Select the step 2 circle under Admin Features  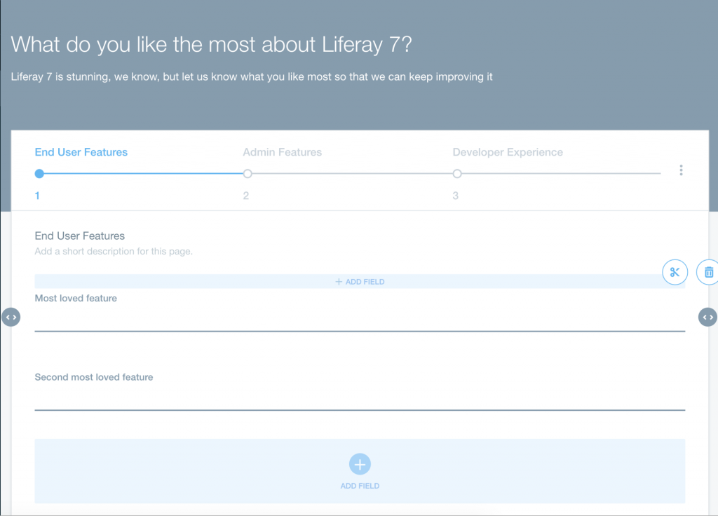point(247,173)
